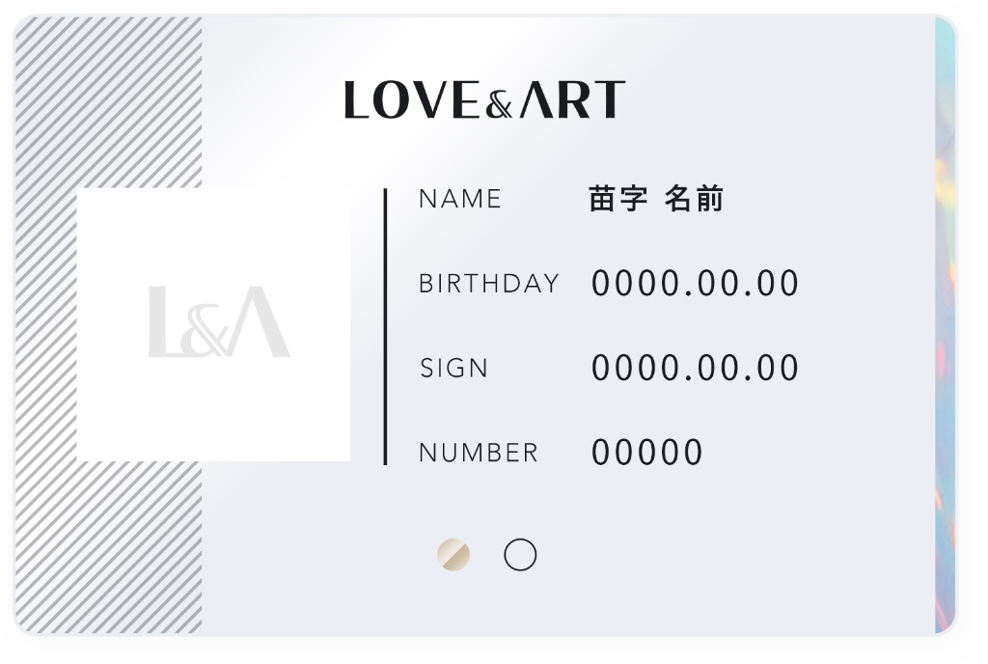Screen dimensions: 988x664
Task: Edit the SIGN date value 0000.00.00
Action: pos(695,369)
